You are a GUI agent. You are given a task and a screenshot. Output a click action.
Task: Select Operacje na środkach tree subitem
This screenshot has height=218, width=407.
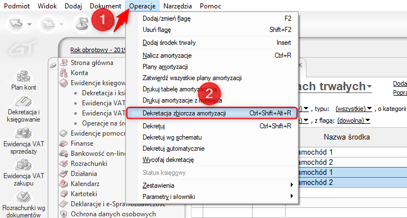pos(103,123)
